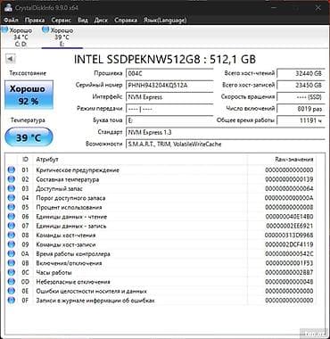Screen dimensions: 330x339
Task: Click status icon for attribute 0A
Action: (x=12, y=253)
